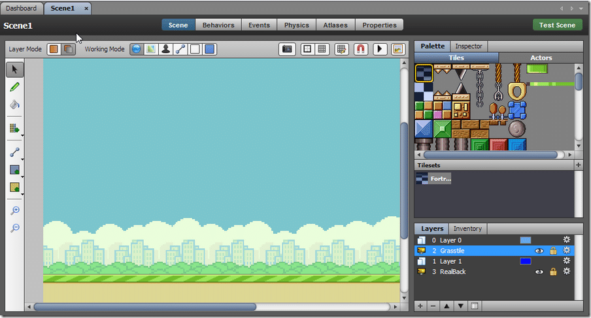
Task: Click the Test Scene button
Action: 557,25
